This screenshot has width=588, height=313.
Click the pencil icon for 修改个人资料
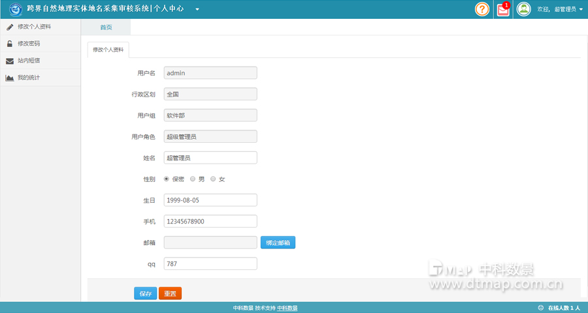coord(10,27)
